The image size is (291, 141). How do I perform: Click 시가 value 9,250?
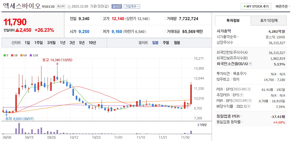tap(84, 31)
